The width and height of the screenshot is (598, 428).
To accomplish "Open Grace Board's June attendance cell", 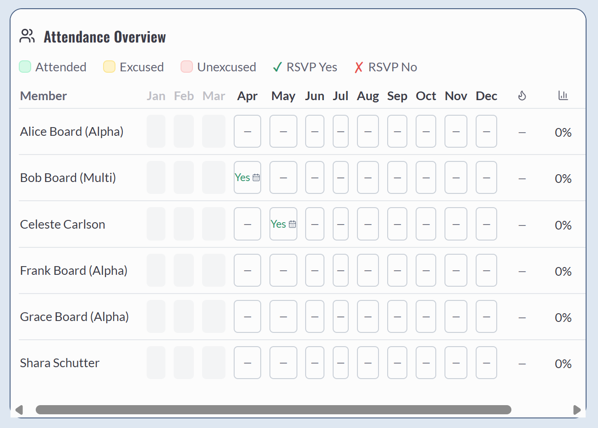I will point(315,316).
